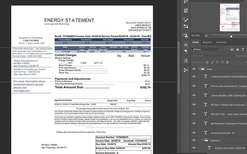Viewport: 247px width, 154px height.
Task: Hide the DO NOT PAY layer
Action: click(194, 114)
